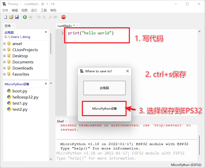205x168 pixels.
Task: Click the Resume toolbar icon
Action: (x=55, y=17)
